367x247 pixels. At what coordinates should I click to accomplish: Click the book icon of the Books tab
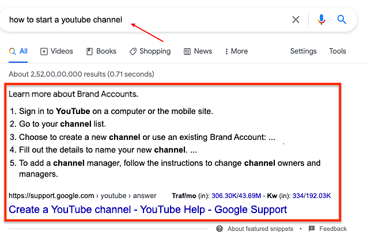pos(89,51)
